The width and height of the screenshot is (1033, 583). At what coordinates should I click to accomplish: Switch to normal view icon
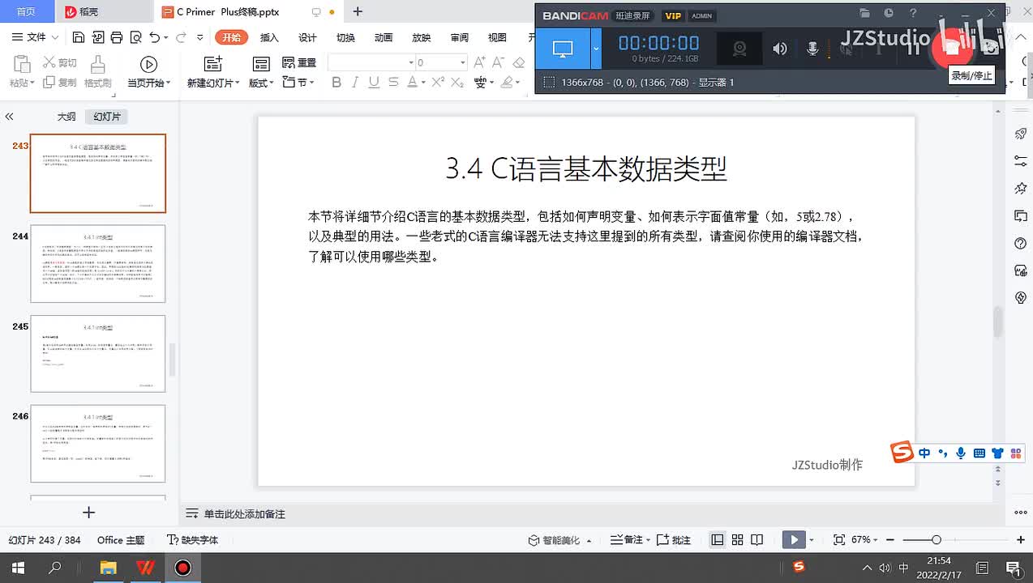pos(718,540)
